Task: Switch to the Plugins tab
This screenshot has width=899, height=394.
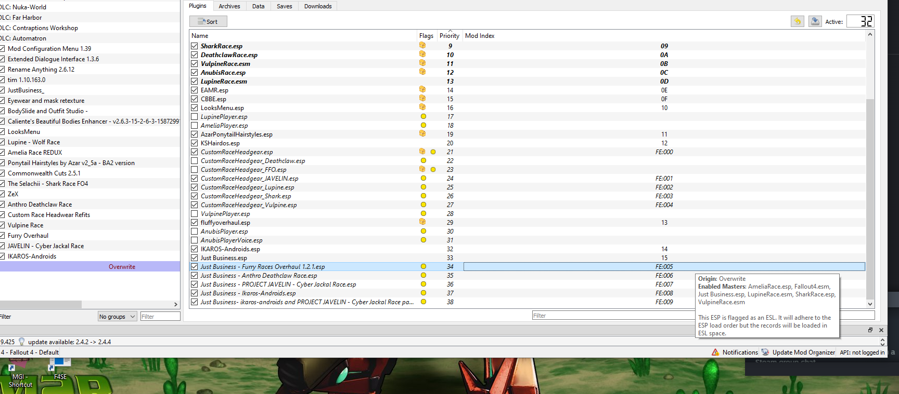Action: (x=198, y=6)
